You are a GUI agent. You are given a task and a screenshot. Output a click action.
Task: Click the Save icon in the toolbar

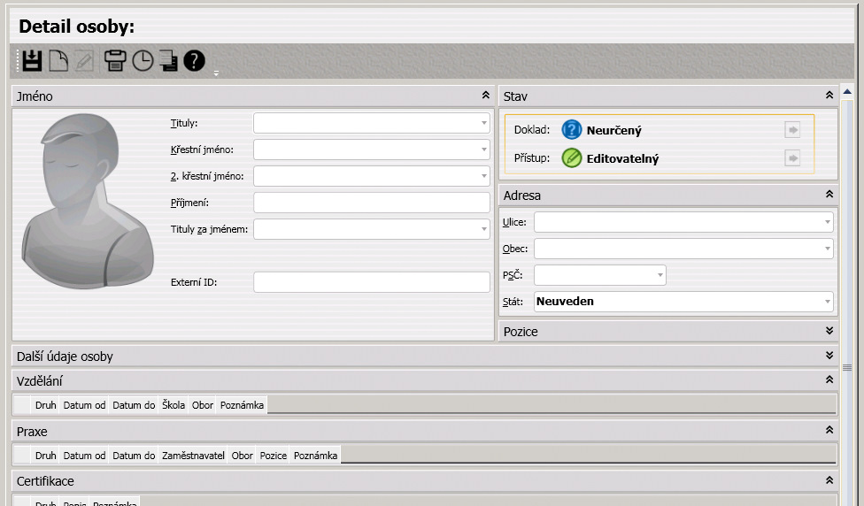[33, 61]
